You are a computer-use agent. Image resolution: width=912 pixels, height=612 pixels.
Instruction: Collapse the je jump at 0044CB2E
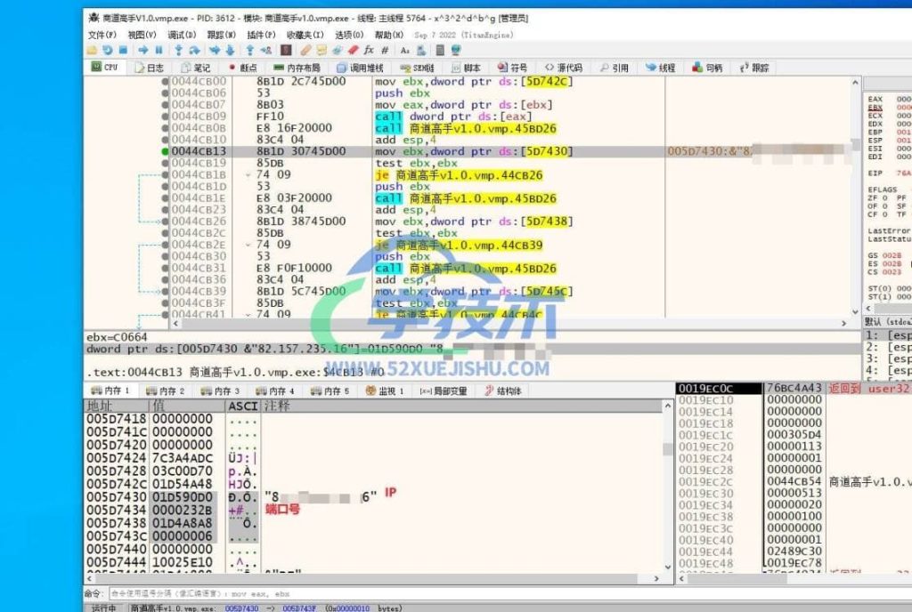point(248,245)
